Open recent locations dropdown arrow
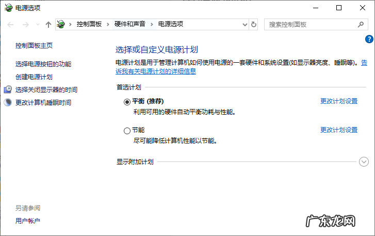 [x=38, y=24]
